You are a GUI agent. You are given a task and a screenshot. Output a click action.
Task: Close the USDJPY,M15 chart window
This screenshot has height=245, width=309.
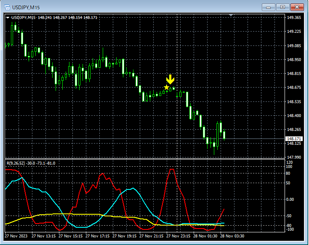(297, 7)
